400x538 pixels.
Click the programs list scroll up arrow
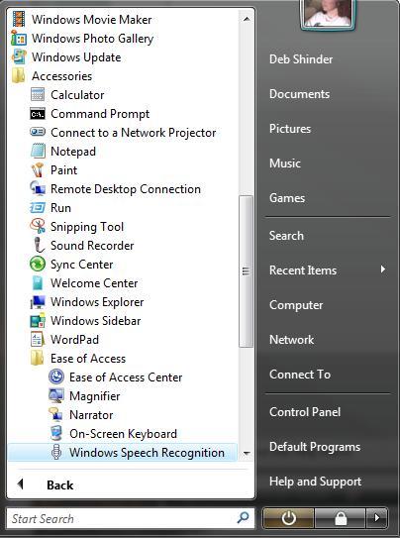(x=247, y=19)
